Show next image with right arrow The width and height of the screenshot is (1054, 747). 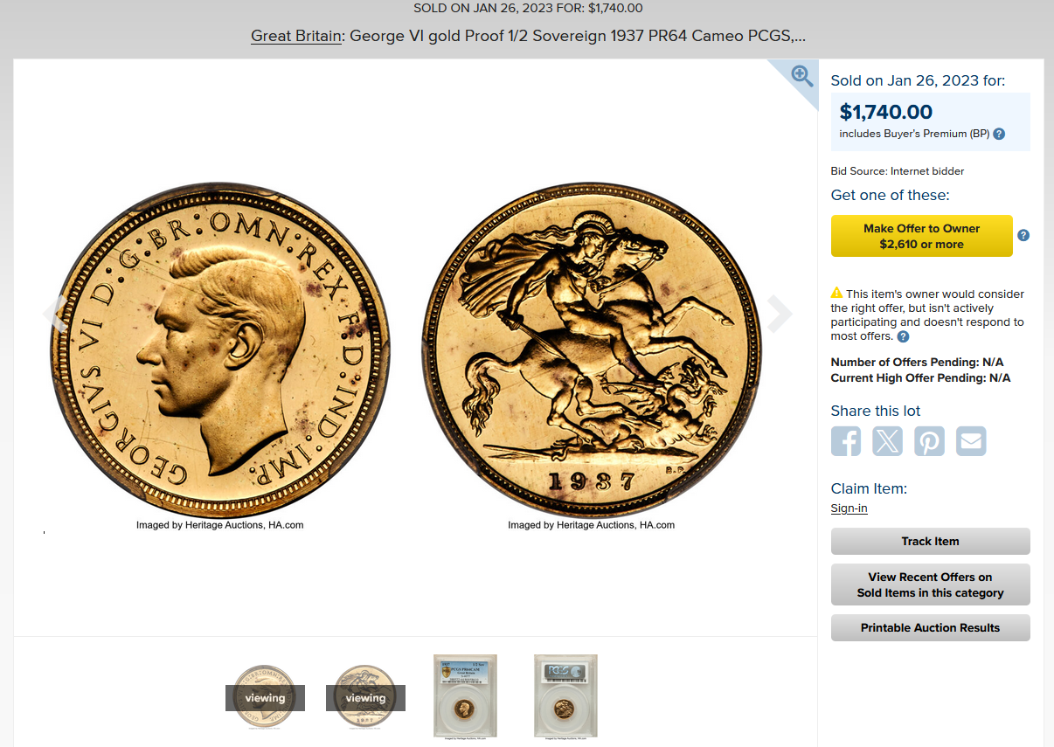point(779,313)
